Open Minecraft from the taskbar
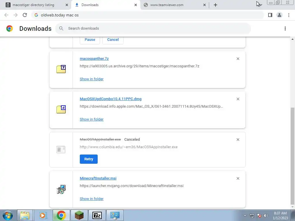This screenshot has height=221, width=295. pyautogui.click(x=79, y=215)
